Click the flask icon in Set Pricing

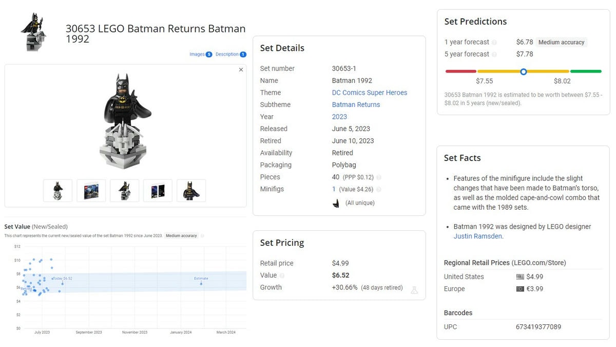[414, 290]
